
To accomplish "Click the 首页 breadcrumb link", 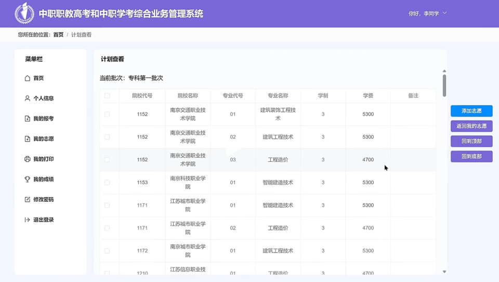I will [58, 35].
